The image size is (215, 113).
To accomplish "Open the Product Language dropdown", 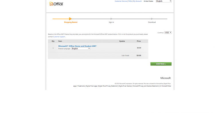I will pyautogui.click(x=81, y=49).
